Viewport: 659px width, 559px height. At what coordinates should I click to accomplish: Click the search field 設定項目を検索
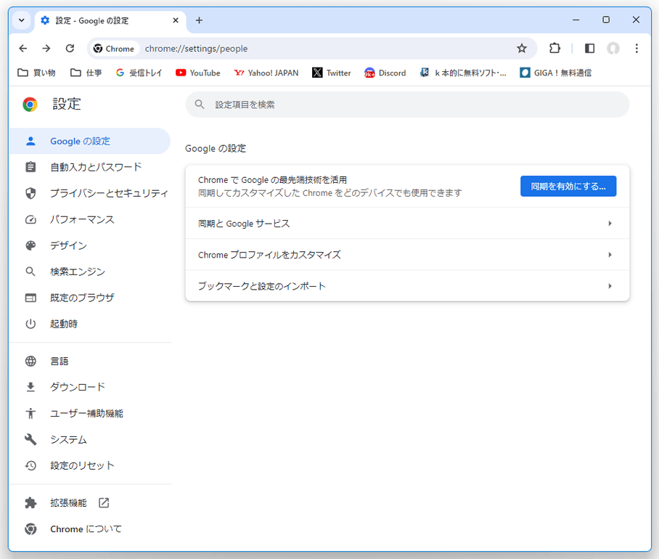pos(407,105)
